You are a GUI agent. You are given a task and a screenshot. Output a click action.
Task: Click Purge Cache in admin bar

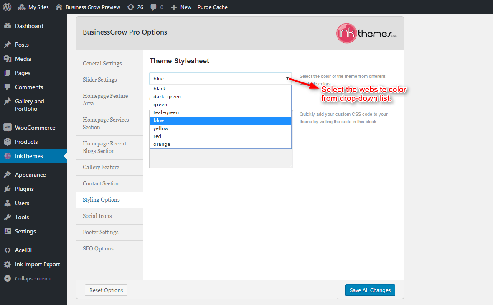(x=213, y=7)
